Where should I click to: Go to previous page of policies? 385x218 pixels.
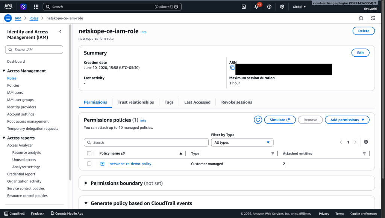(341, 142)
